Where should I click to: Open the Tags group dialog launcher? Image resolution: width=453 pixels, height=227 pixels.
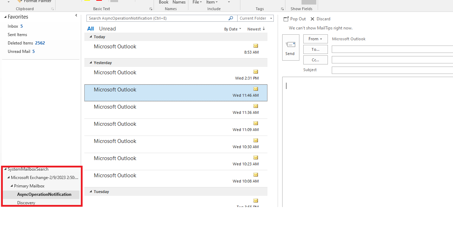pyautogui.click(x=282, y=9)
